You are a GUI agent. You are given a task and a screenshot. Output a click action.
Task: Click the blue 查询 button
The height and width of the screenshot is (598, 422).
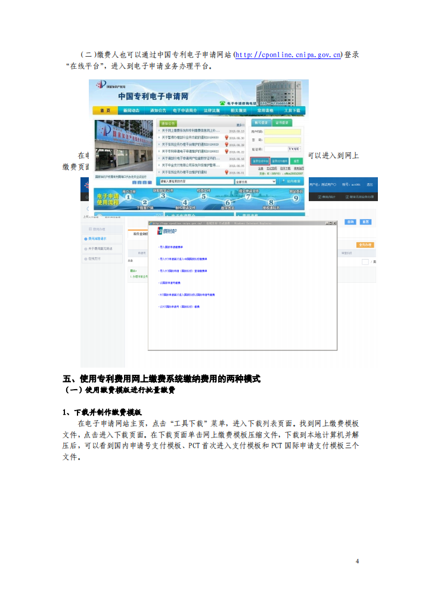(x=350, y=221)
